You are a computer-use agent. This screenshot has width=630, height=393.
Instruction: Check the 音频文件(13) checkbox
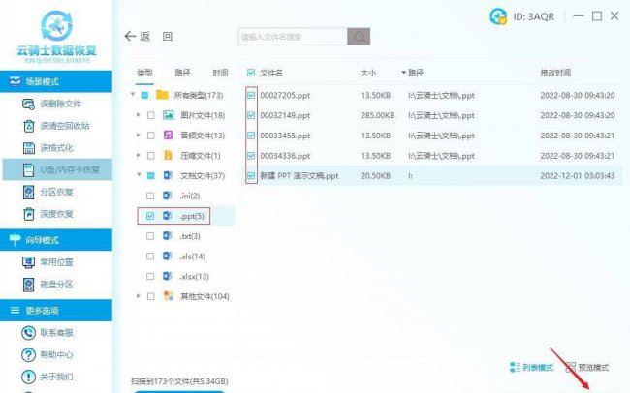click(151, 136)
